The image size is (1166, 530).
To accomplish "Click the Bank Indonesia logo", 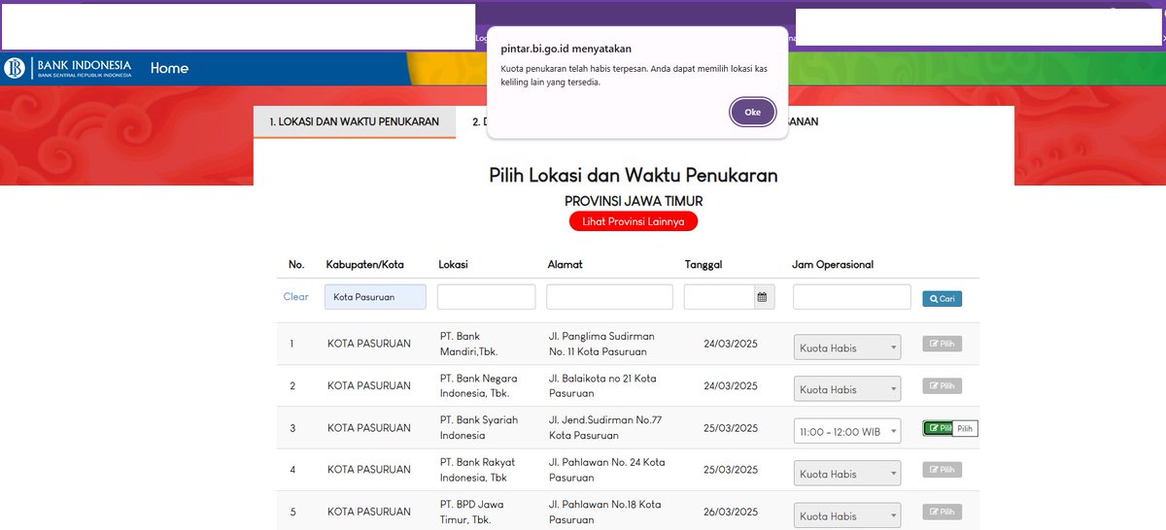I will coord(69,68).
